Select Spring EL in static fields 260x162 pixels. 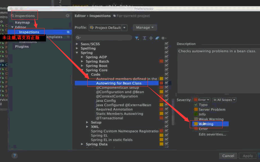click(112, 140)
